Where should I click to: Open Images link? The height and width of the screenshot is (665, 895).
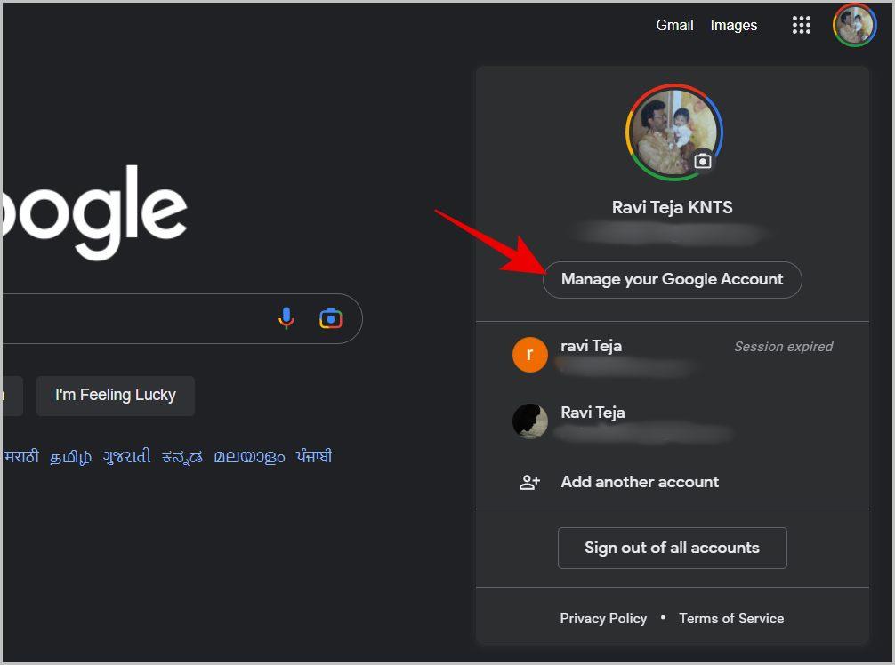[x=733, y=25]
